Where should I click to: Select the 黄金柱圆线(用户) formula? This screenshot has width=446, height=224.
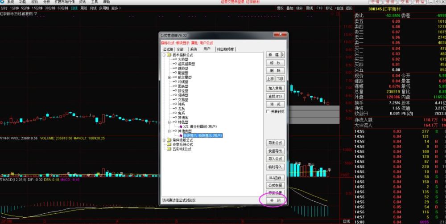(200, 126)
